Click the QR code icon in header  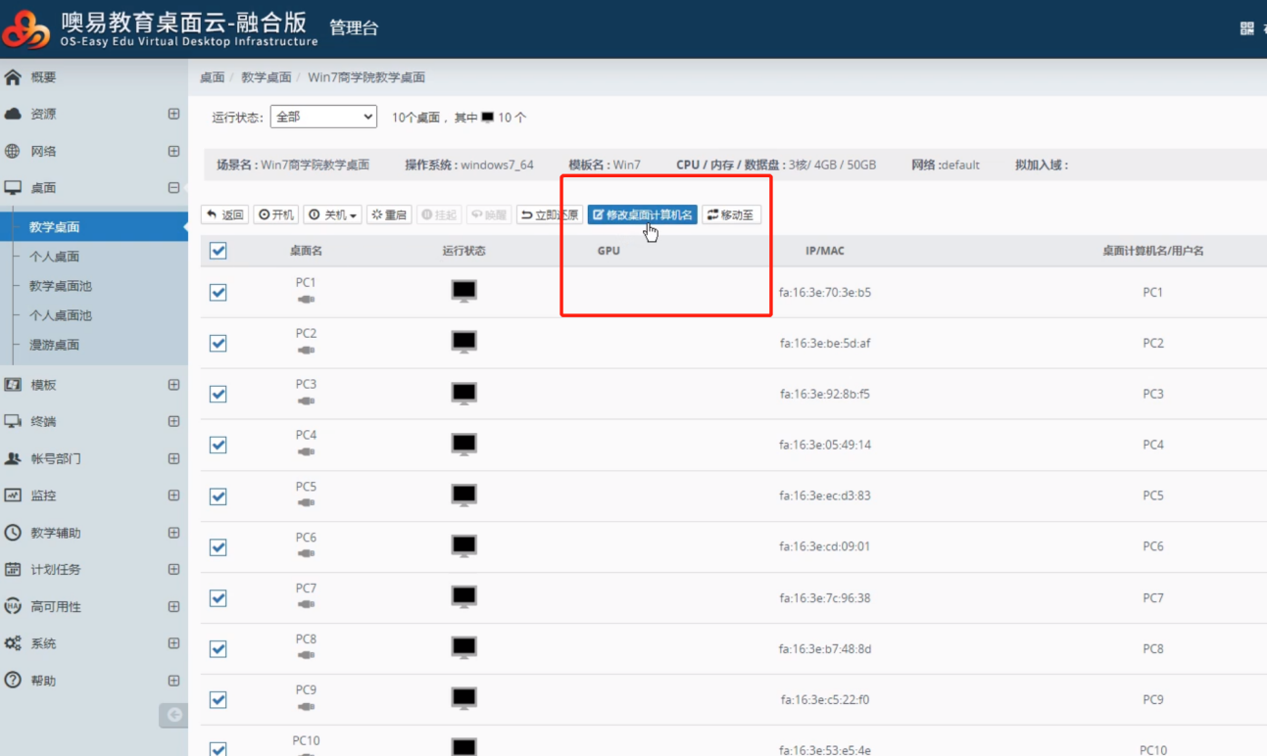tap(1246, 28)
